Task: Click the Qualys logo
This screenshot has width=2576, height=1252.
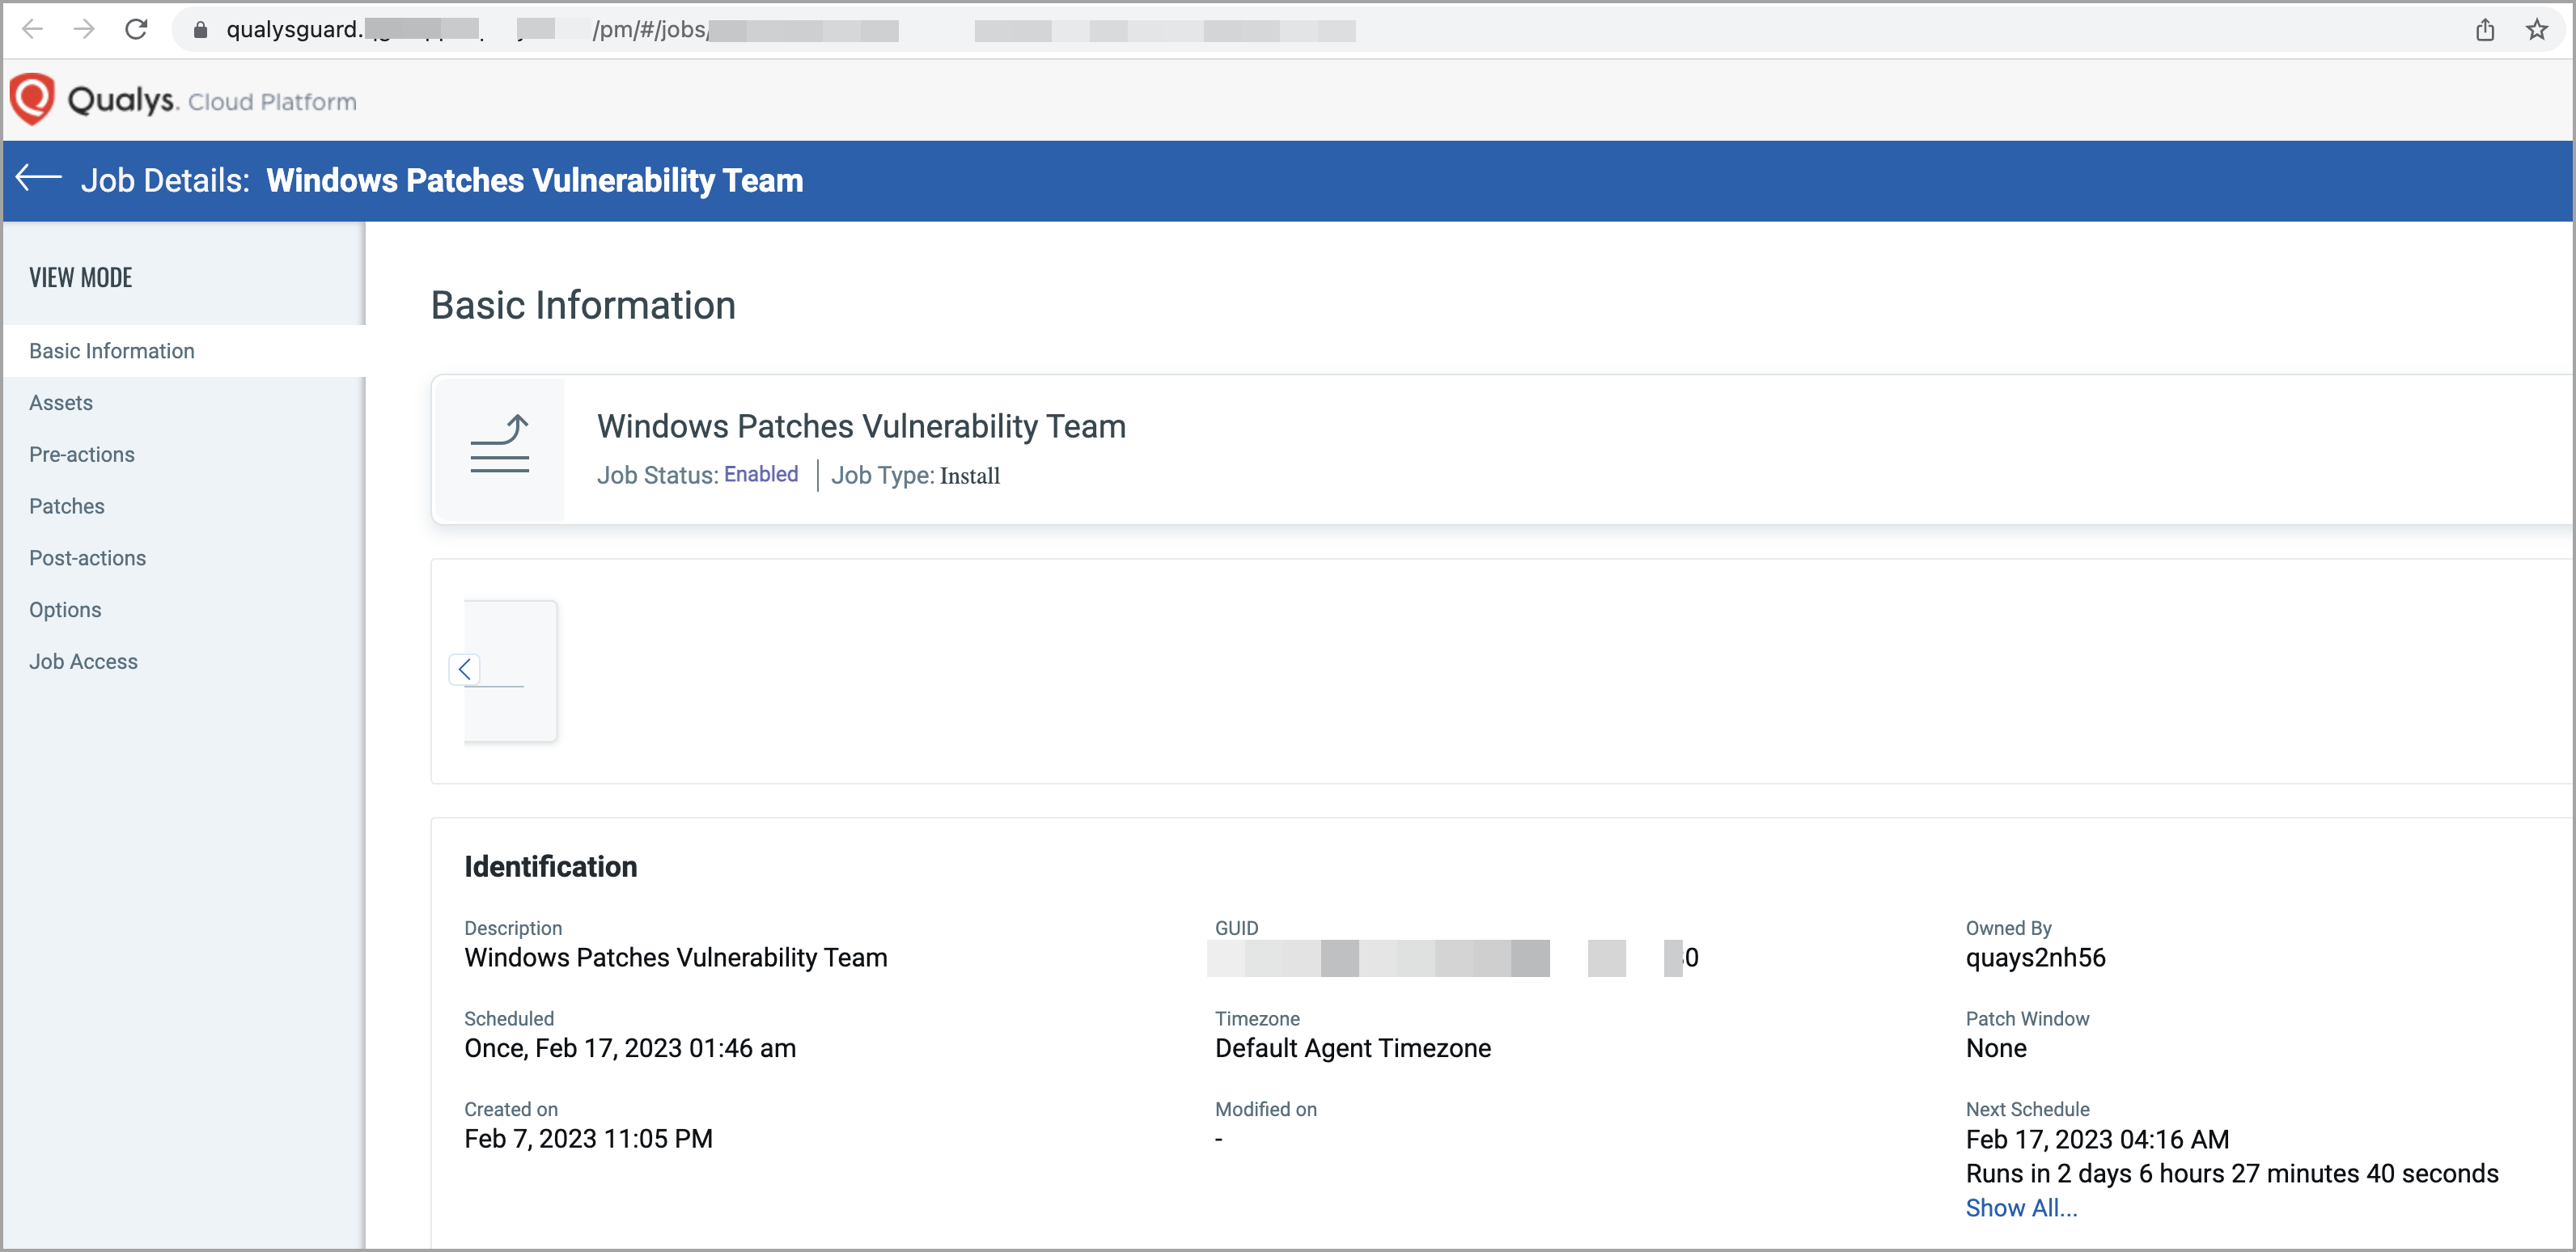Action: pos(33,99)
